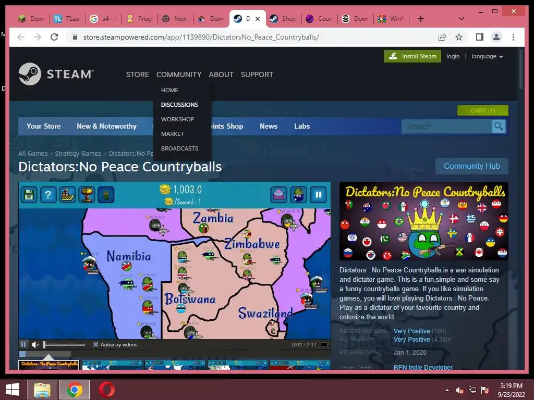This screenshot has width=534, height=400.
Task: Open the SUPPORT link in the Steam header
Action: tap(257, 74)
